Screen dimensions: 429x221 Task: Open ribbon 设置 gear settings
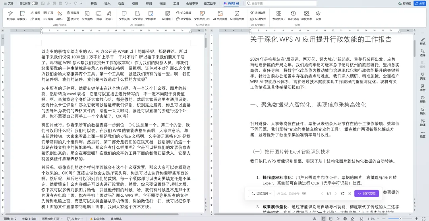point(318,15)
